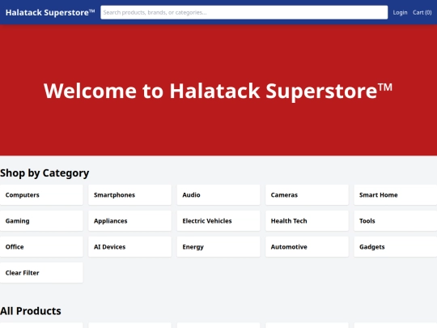The image size is (437, 328).
Task: Select the Smartphones category
Action: pos(129,194)
